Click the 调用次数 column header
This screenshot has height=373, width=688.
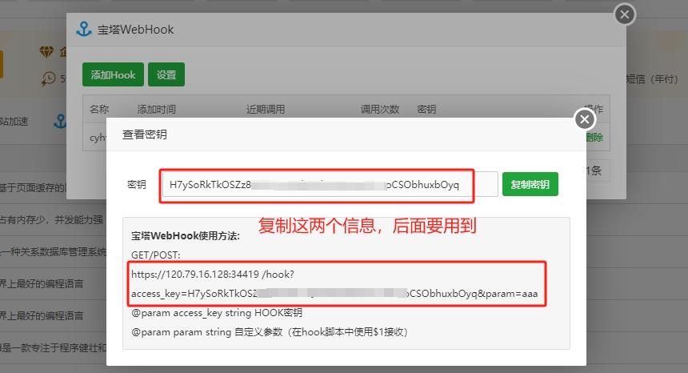pyautogui.click(x=380, y=109)
